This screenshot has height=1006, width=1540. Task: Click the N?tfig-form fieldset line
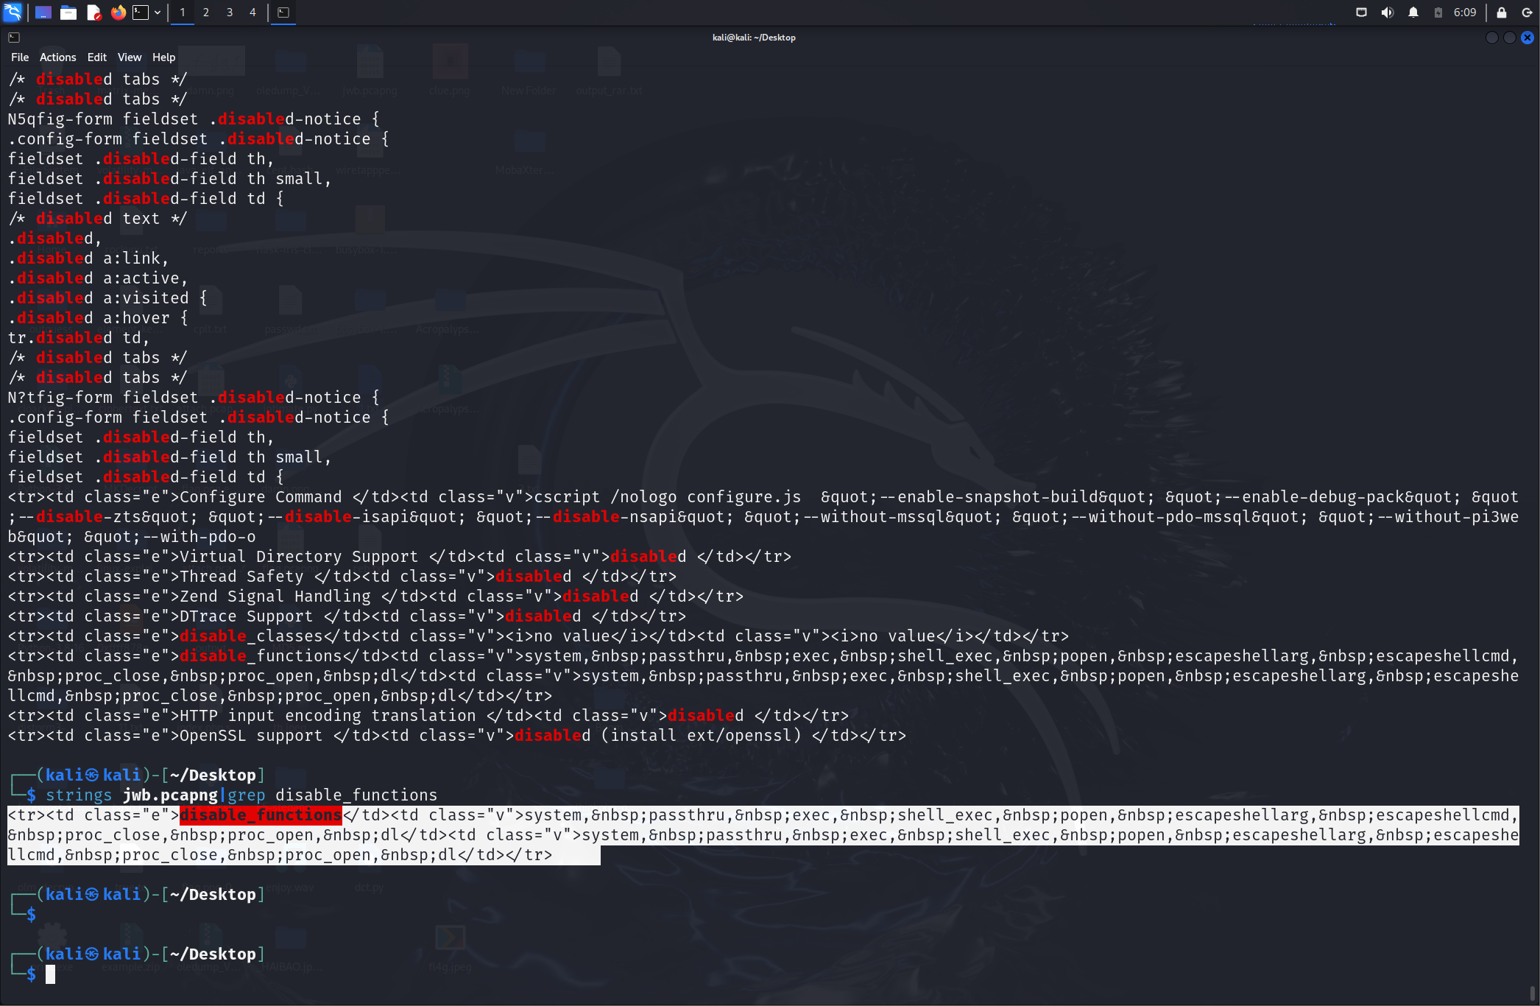coord(194,398)
